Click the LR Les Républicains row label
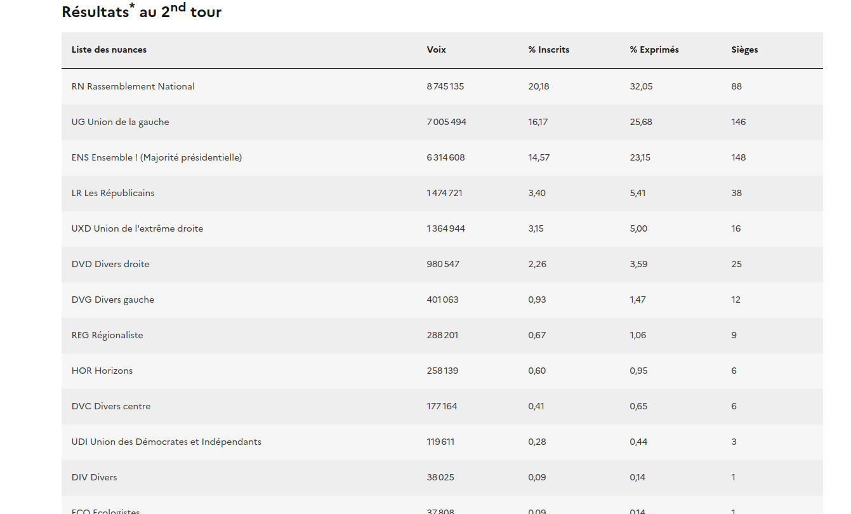 113,193
